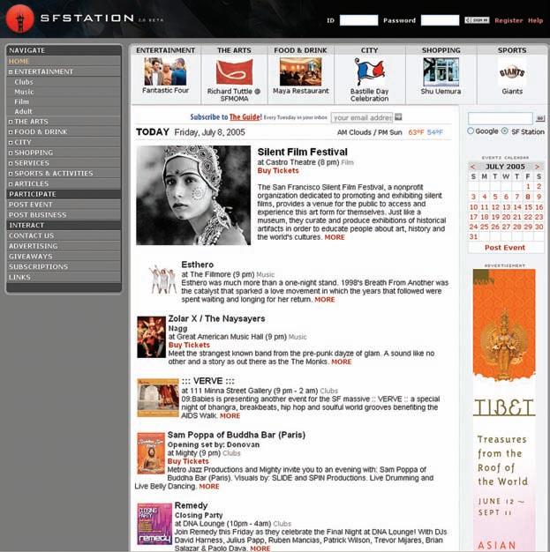
Task: Open the Tibet advertisement banner
Action: [x=504, y=410]
